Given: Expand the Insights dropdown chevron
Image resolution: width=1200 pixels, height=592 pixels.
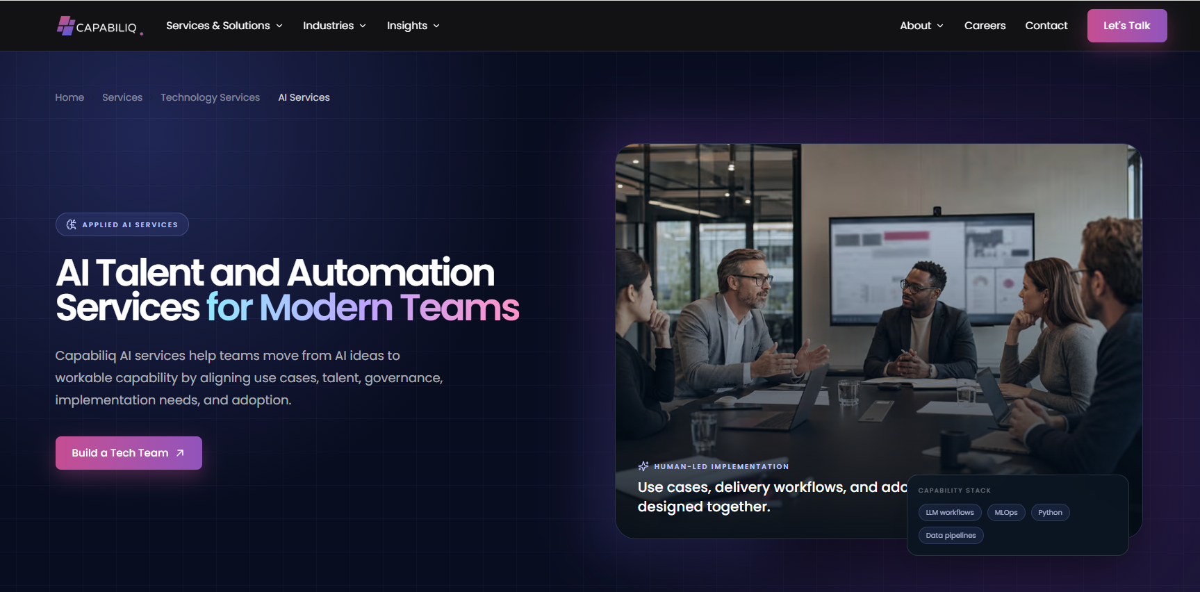Looking at the screenshot, I should coord(436,26).
